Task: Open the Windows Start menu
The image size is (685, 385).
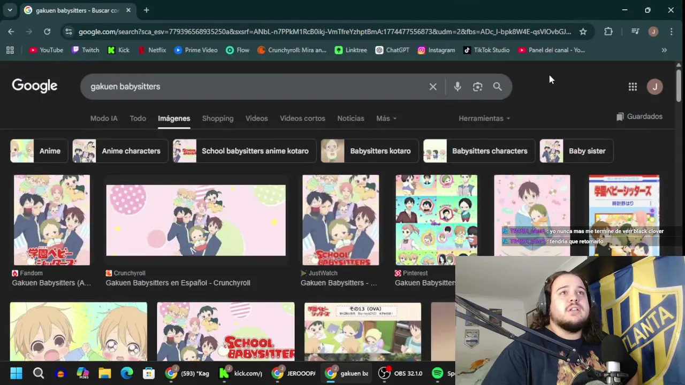Action: coord(16,373)
